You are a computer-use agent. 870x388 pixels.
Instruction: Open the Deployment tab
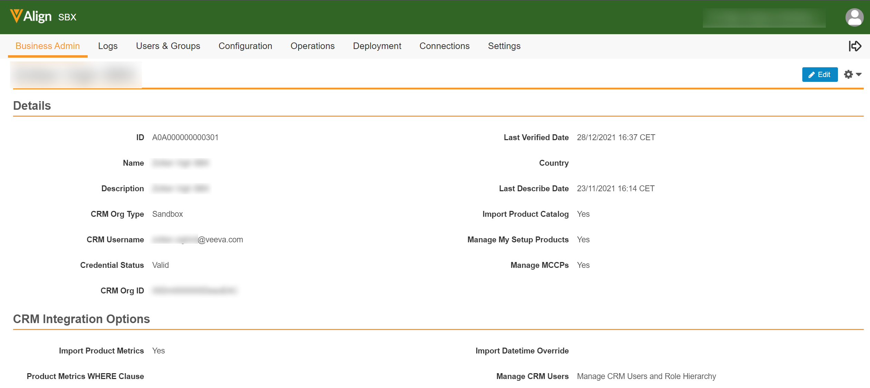[x=377, y=46]
